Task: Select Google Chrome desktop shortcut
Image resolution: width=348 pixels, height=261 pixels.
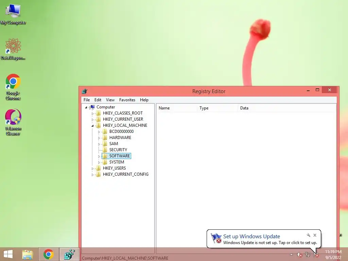Action: (x=13, y=87)
